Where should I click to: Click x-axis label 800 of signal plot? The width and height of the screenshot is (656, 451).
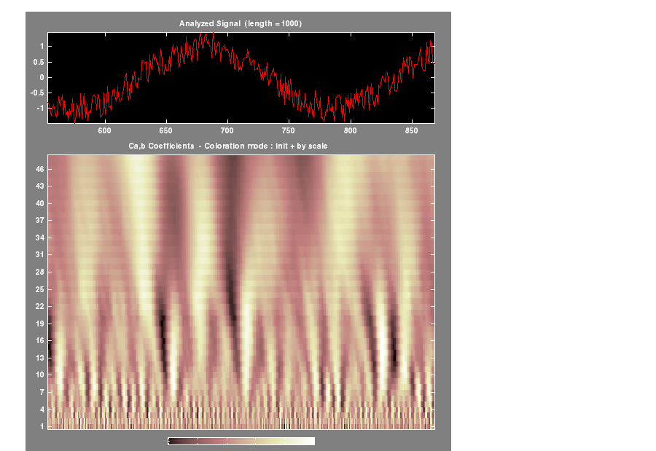(350, 130)
